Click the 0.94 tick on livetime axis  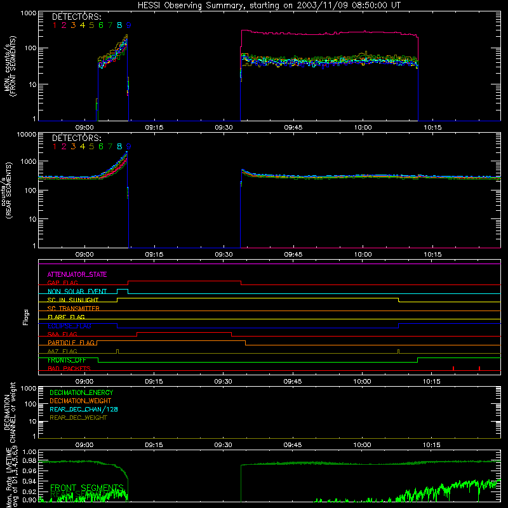pos(29,481)
